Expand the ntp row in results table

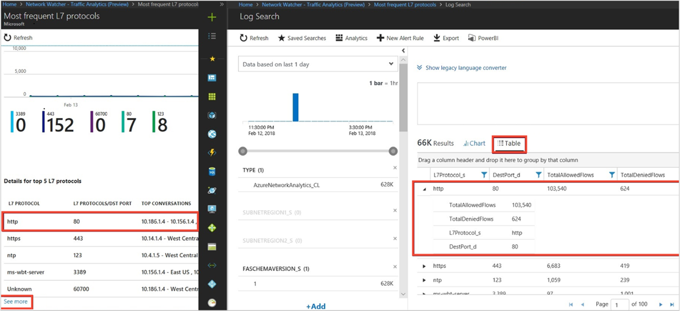pos(425,280)
